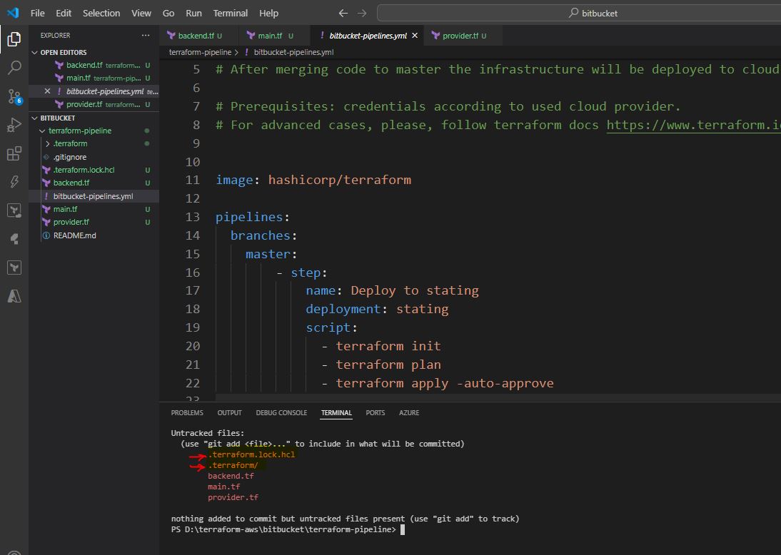Collapse the BITBUCKET workspace section
Image resolution: width=781 pixels, height=555 pixels.
click(35, 118)
